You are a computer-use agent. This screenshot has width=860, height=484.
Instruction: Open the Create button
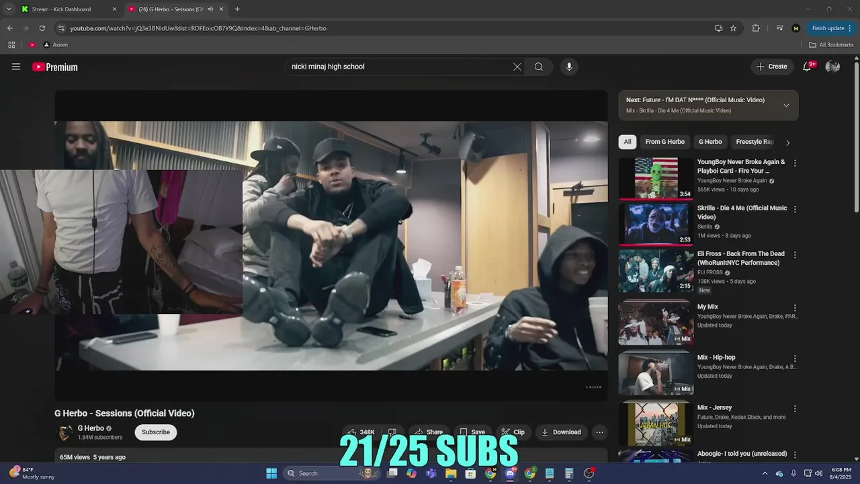click(x=771, y=67)
